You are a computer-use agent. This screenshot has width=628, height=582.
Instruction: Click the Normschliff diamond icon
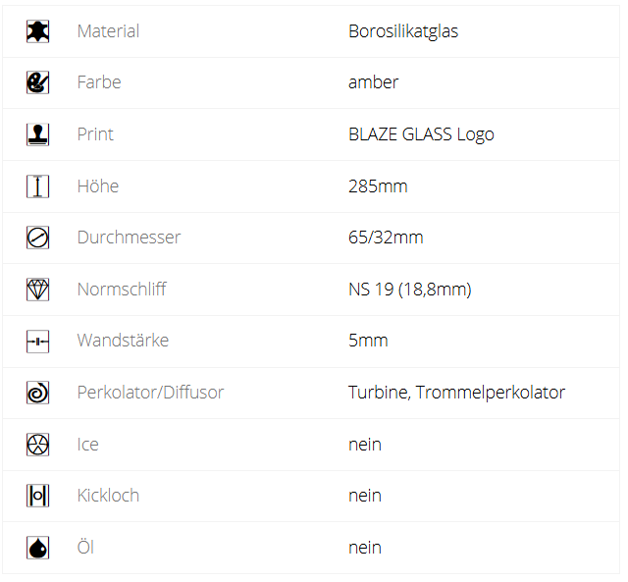pyautogui.click(x=37, y=290)
